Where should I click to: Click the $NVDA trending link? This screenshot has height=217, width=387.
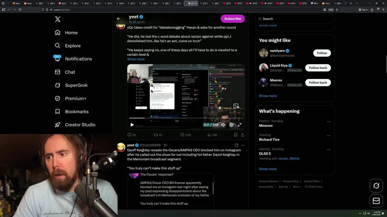tap(294, 159)
